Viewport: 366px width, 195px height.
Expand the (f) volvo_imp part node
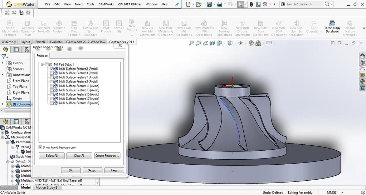click(x=3, y=104)
